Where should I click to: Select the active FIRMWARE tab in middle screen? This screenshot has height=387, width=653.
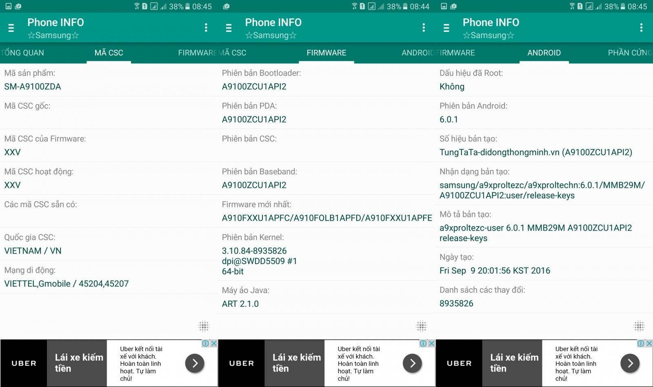point(326,53)
